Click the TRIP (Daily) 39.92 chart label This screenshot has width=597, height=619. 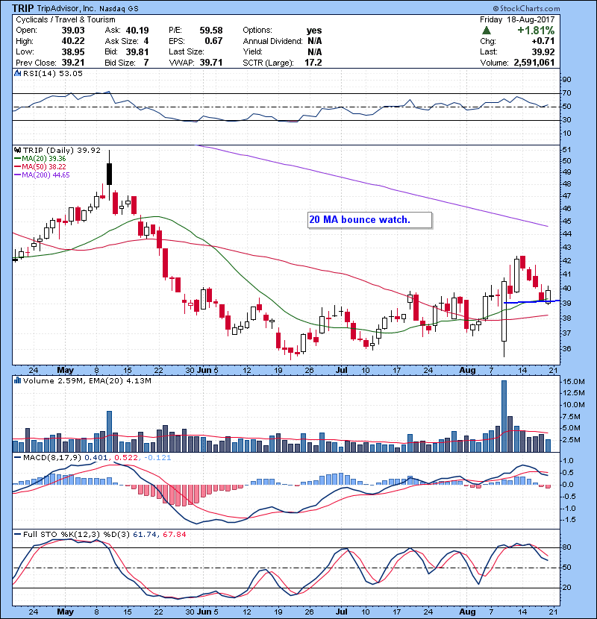click(62, 150)
